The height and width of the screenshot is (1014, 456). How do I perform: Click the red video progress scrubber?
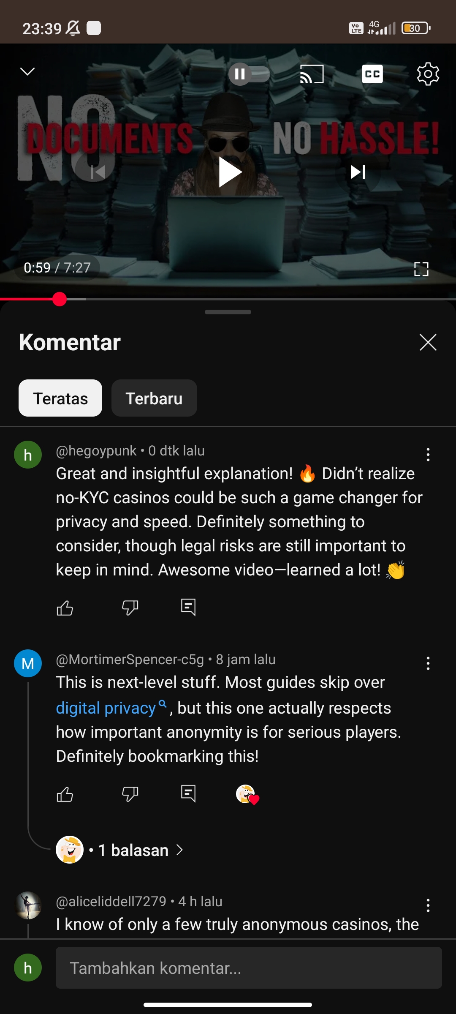(60, 299)
